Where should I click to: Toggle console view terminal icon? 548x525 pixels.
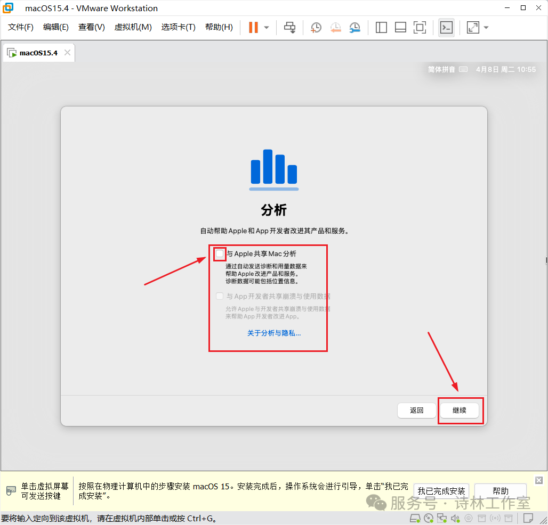(x=446, y=27)
